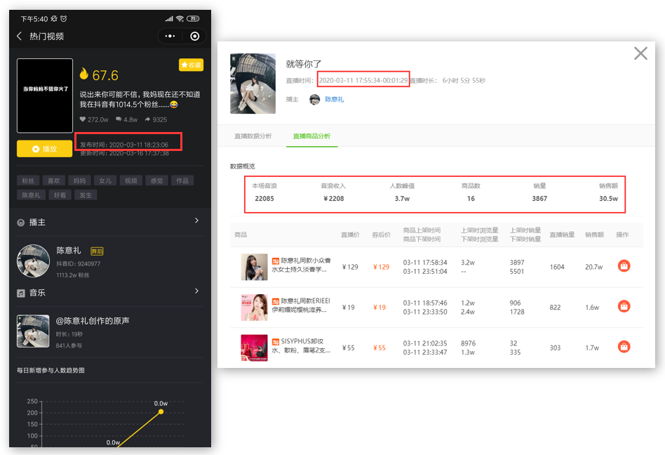
Task: Tap the comment bubble icon showing 4.8w
Action: pyautogui.click(x=119, y=119)
